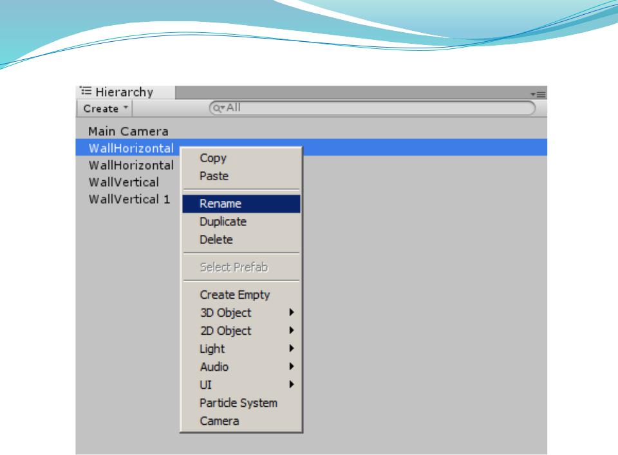Image resolution: width=618 pixels, height=455 pixels.
Task: Select the second WallHorizontal object
Action: [131, 165]
